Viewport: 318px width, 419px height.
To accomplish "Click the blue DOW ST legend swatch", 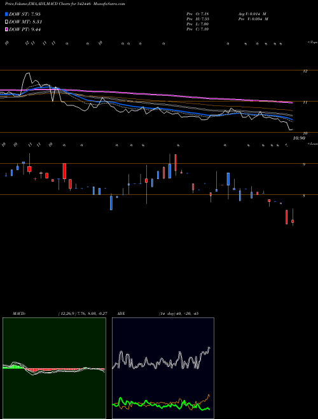I will tap(7, 14).
